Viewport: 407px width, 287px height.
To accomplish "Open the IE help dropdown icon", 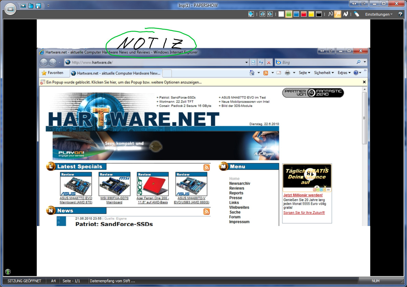I will 357,73.
